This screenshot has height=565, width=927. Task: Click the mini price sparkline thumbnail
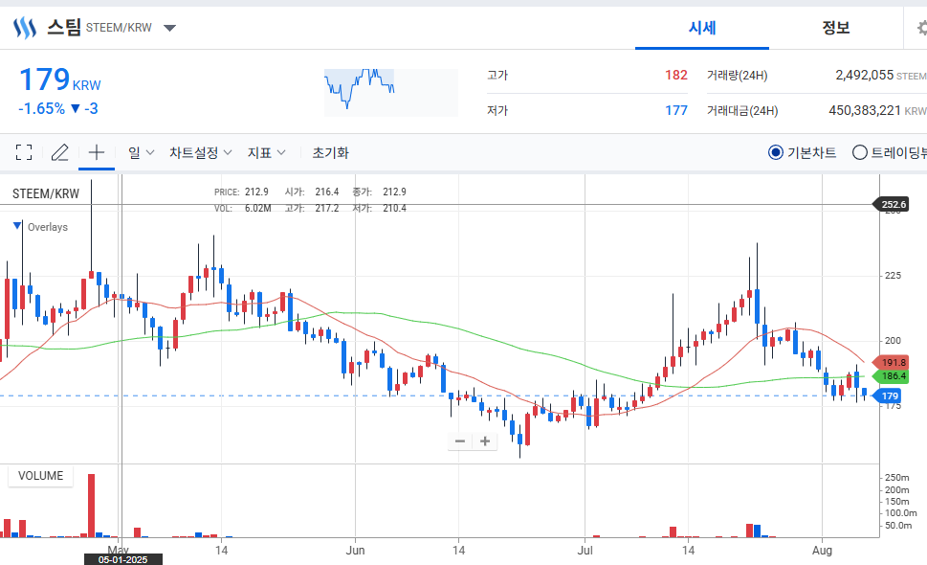[390, 92]
